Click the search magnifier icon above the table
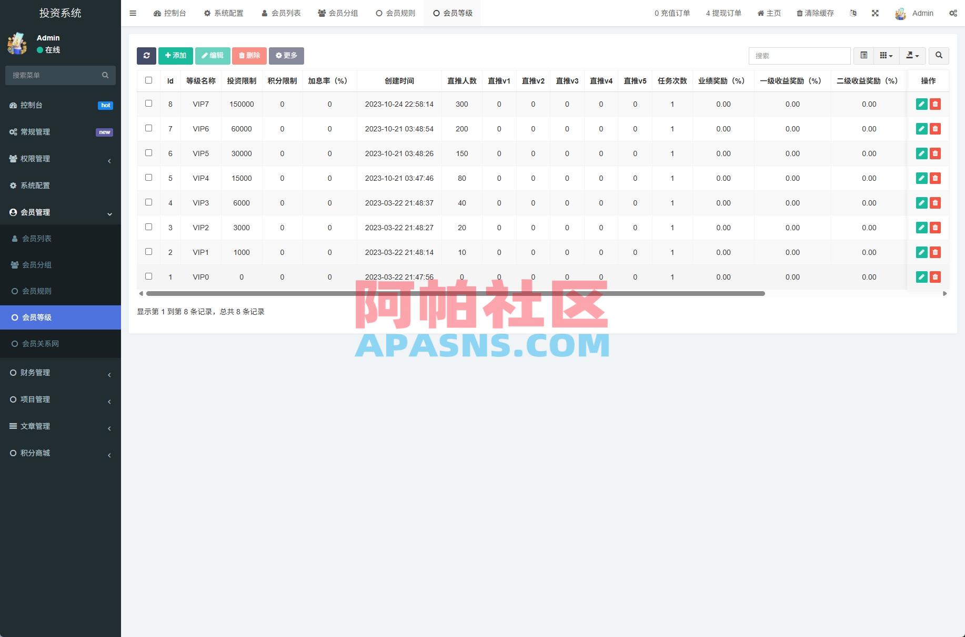Screen dimensions: 965x637 (939, 56)
